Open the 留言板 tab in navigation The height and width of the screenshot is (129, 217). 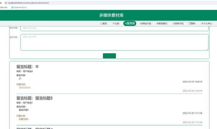[130, 23]
